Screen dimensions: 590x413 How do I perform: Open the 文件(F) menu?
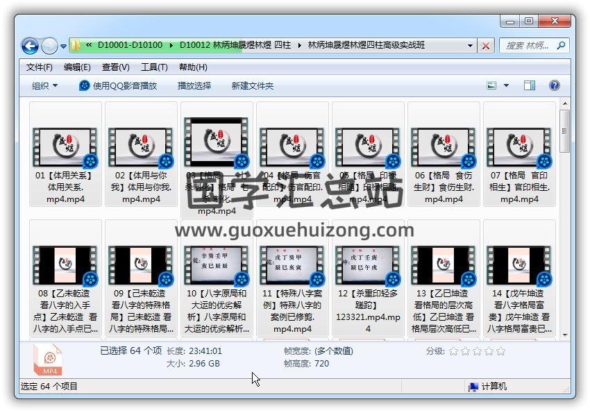coord(40,67)
